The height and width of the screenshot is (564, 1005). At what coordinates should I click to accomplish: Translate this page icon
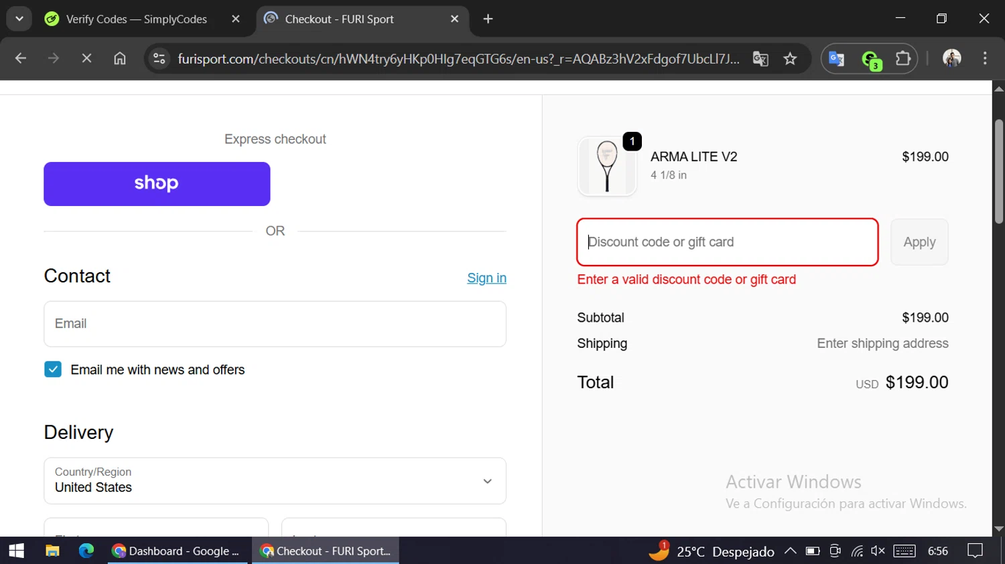760,59
